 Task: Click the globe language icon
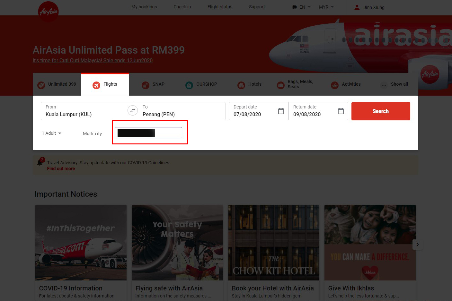pyautogui.click(x=294, y=7)
